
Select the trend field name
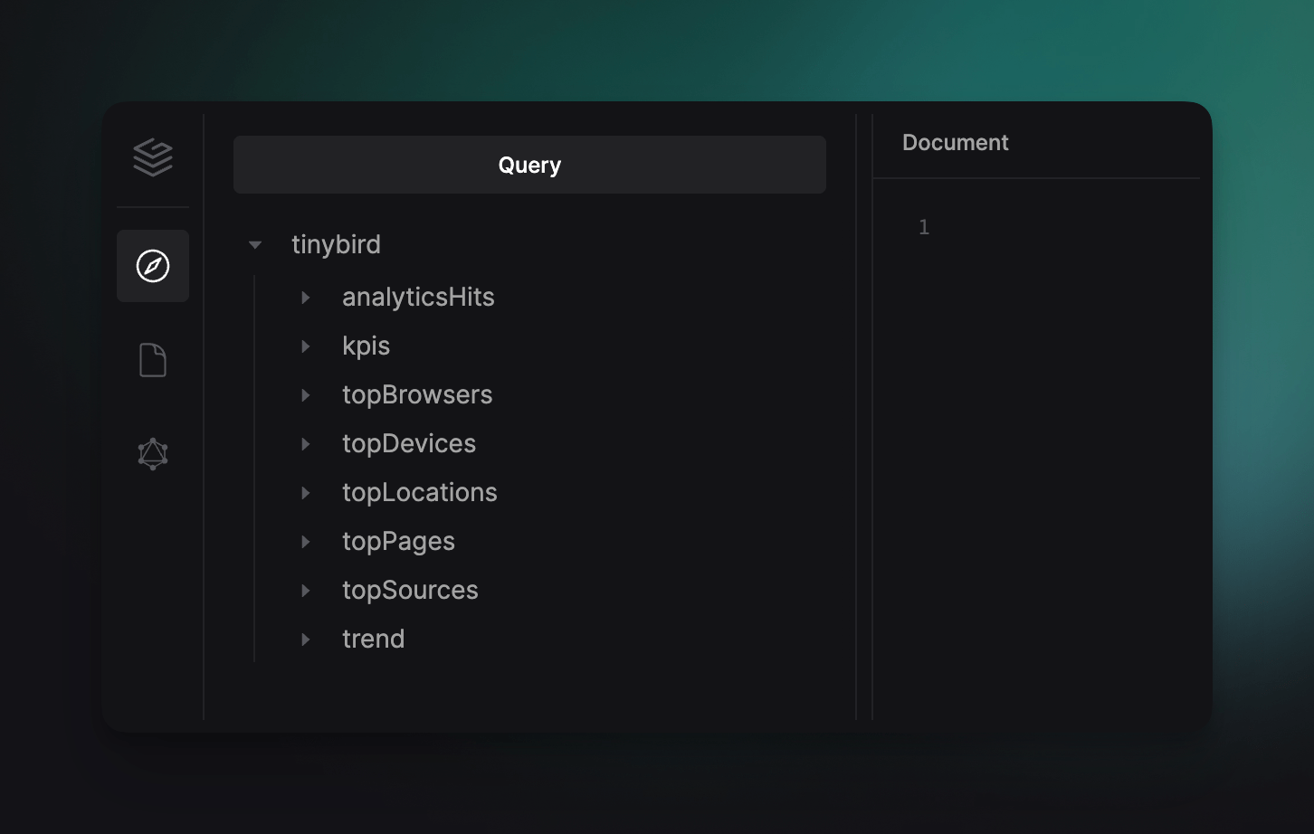click(373, 640)
